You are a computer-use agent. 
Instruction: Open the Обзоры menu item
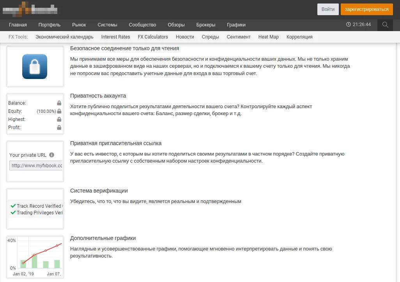(x=176, y=25)
